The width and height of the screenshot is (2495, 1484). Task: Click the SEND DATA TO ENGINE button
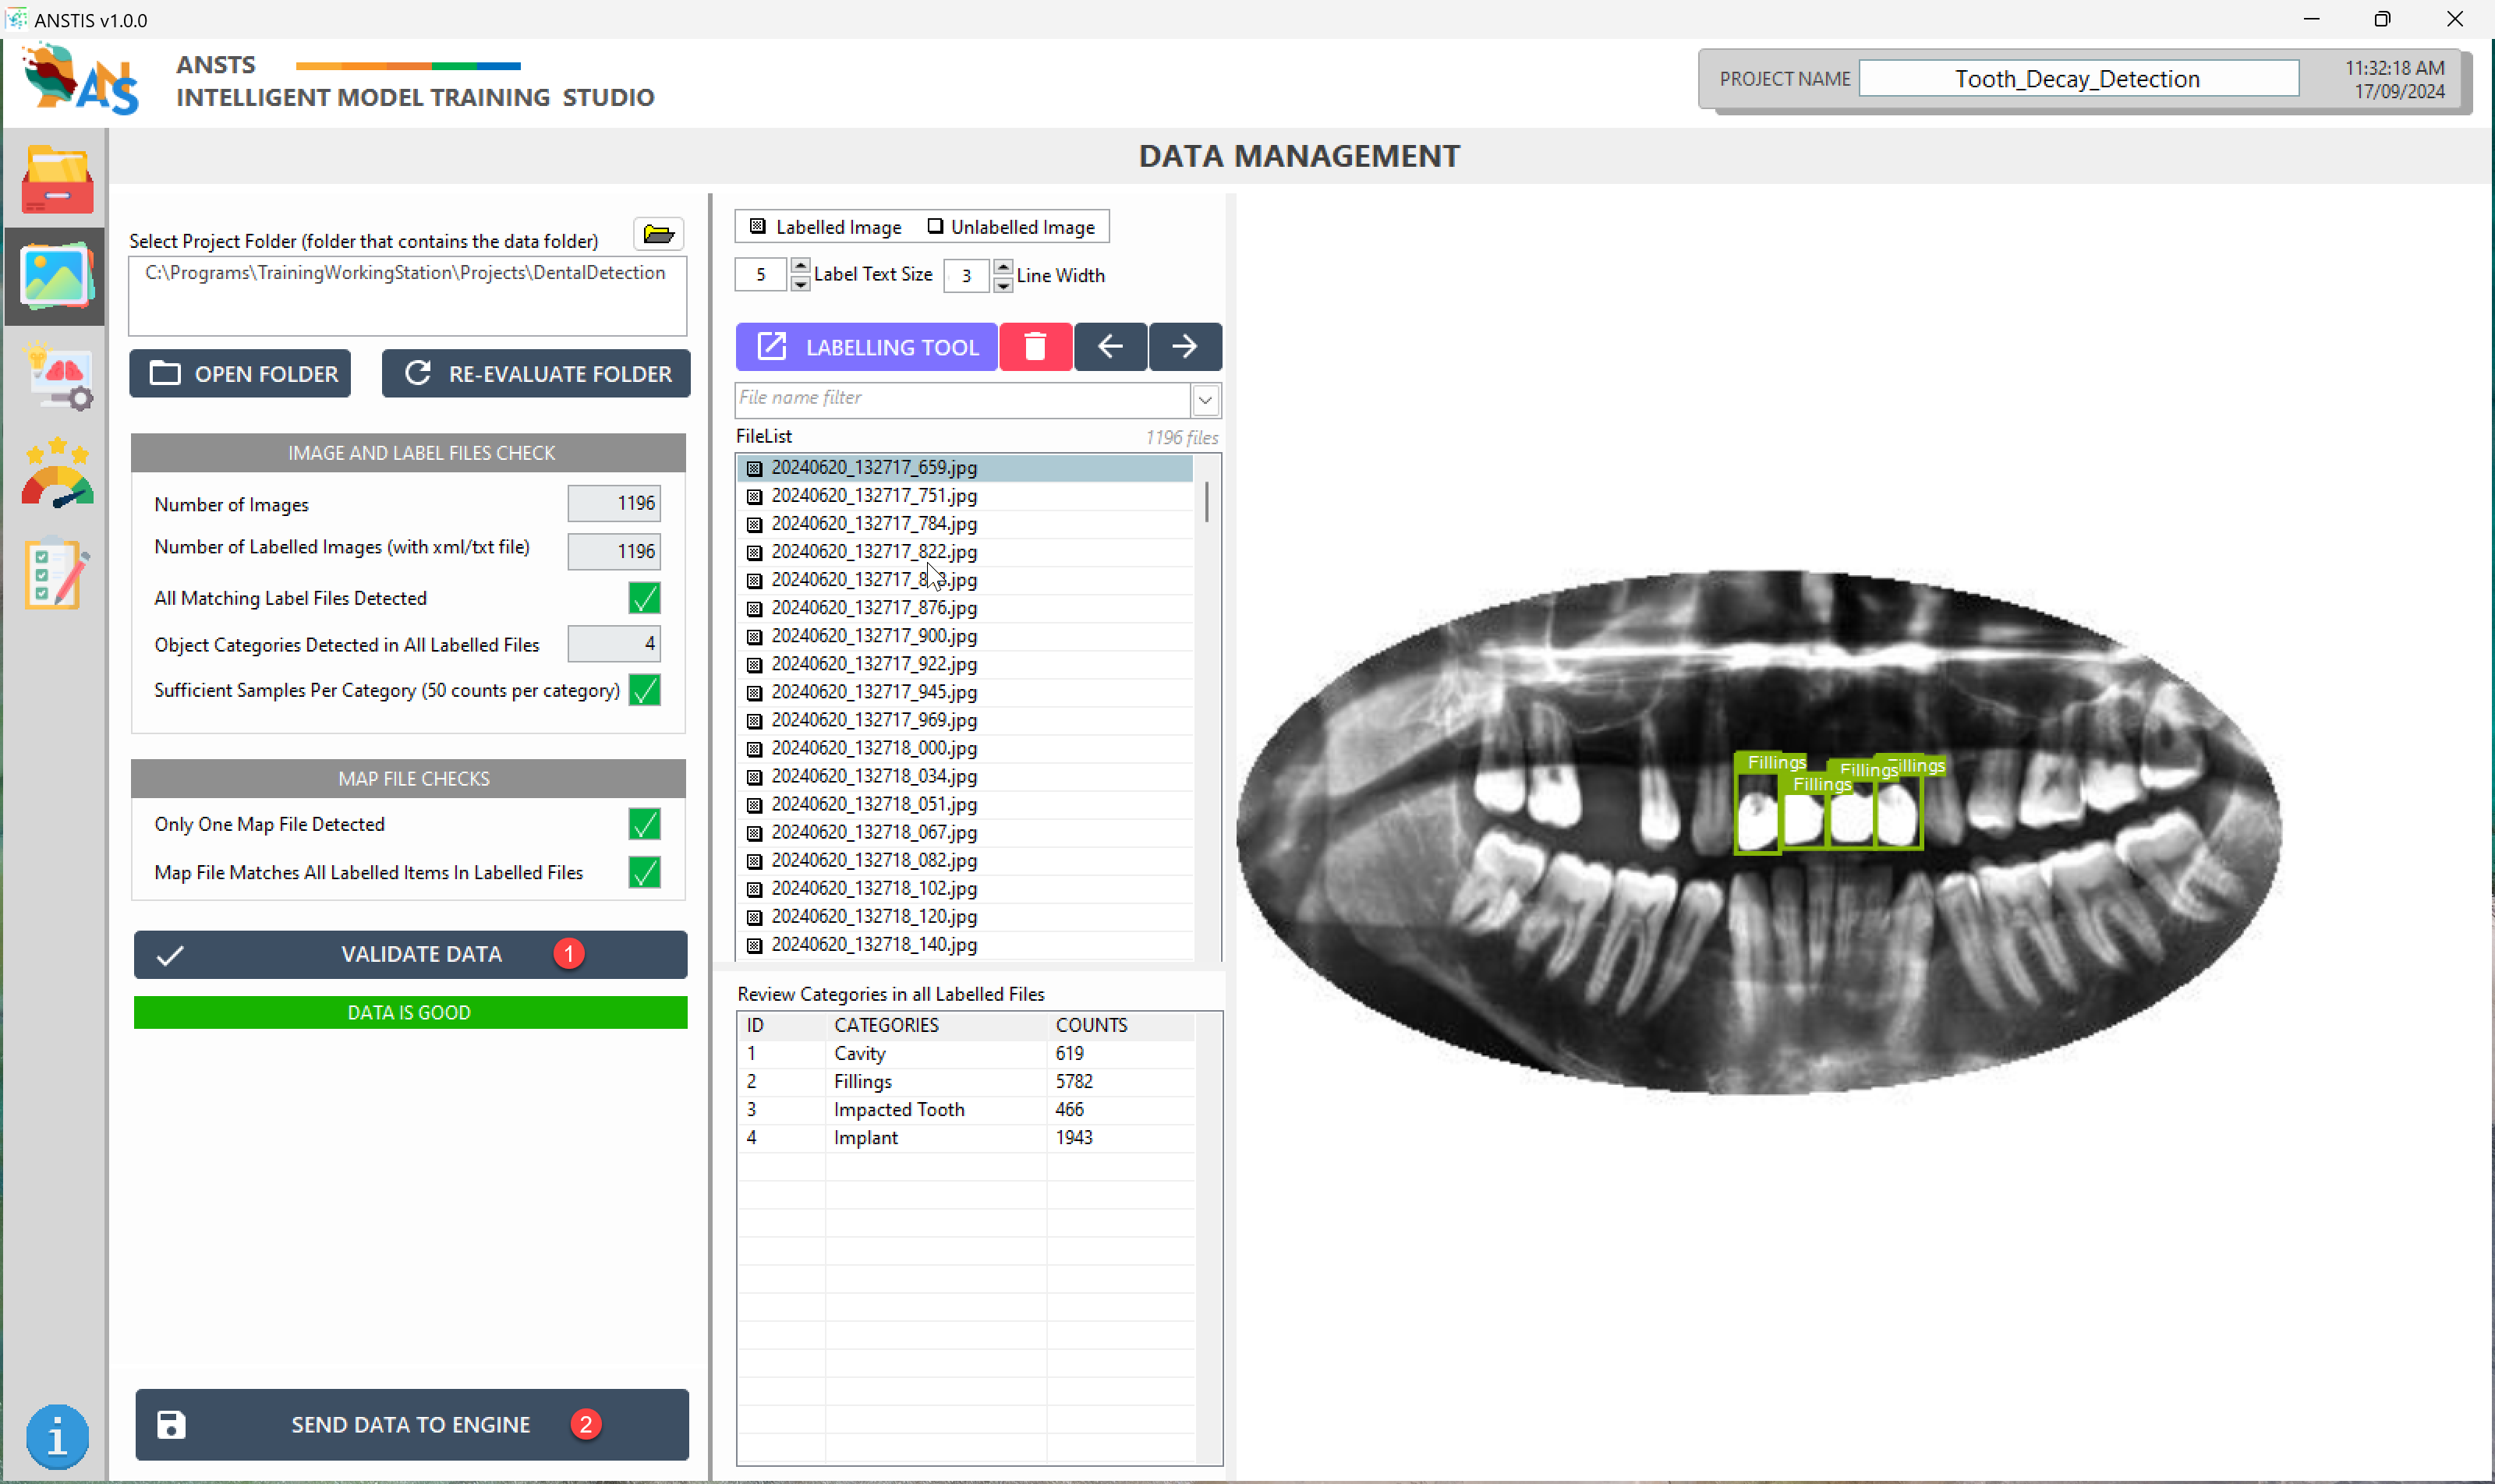(411, 1424)
